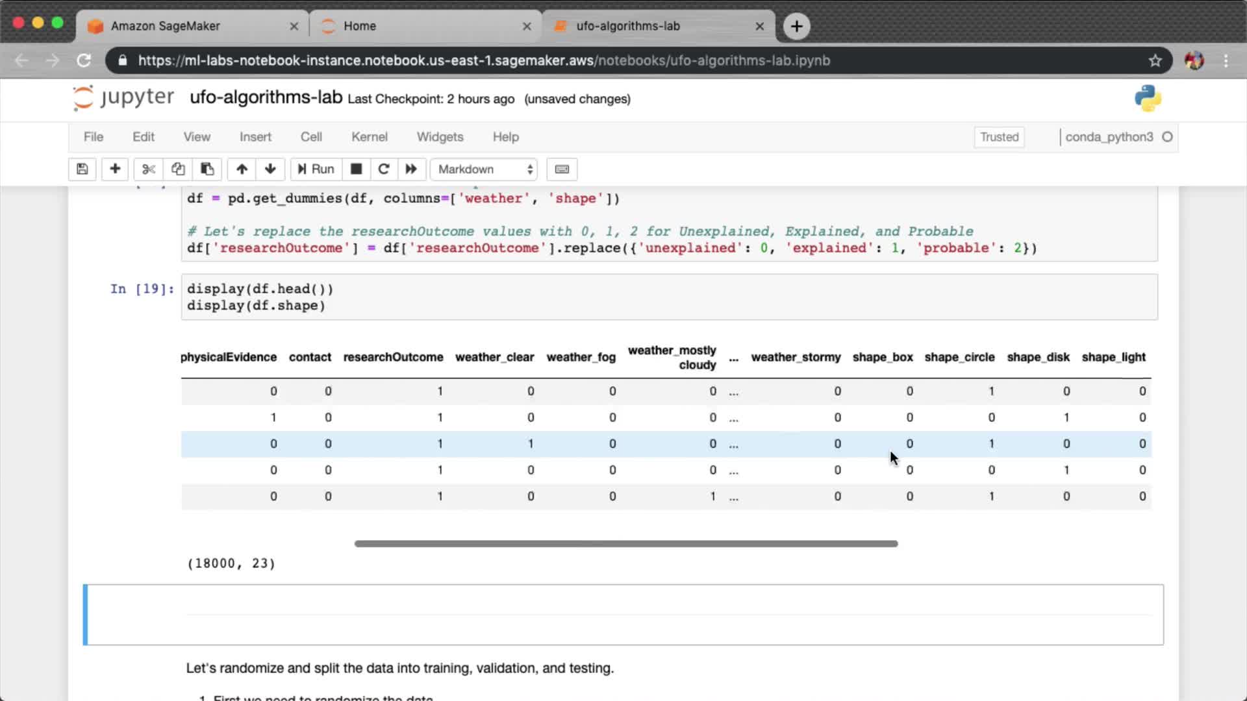This screenshot has width=1247, height=701.
Task: Move the selected cell down
Action: pyautogui.click(x=270, y=169)
